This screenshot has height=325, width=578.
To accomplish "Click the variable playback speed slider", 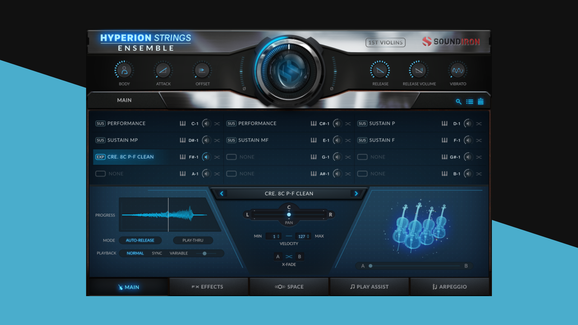I will coord(206,253).
